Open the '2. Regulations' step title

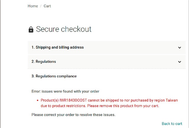(x=44, y=62)
